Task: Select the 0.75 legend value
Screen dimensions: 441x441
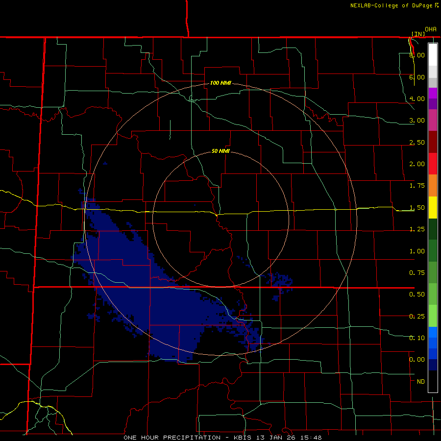Action: (x=417, y=273)
